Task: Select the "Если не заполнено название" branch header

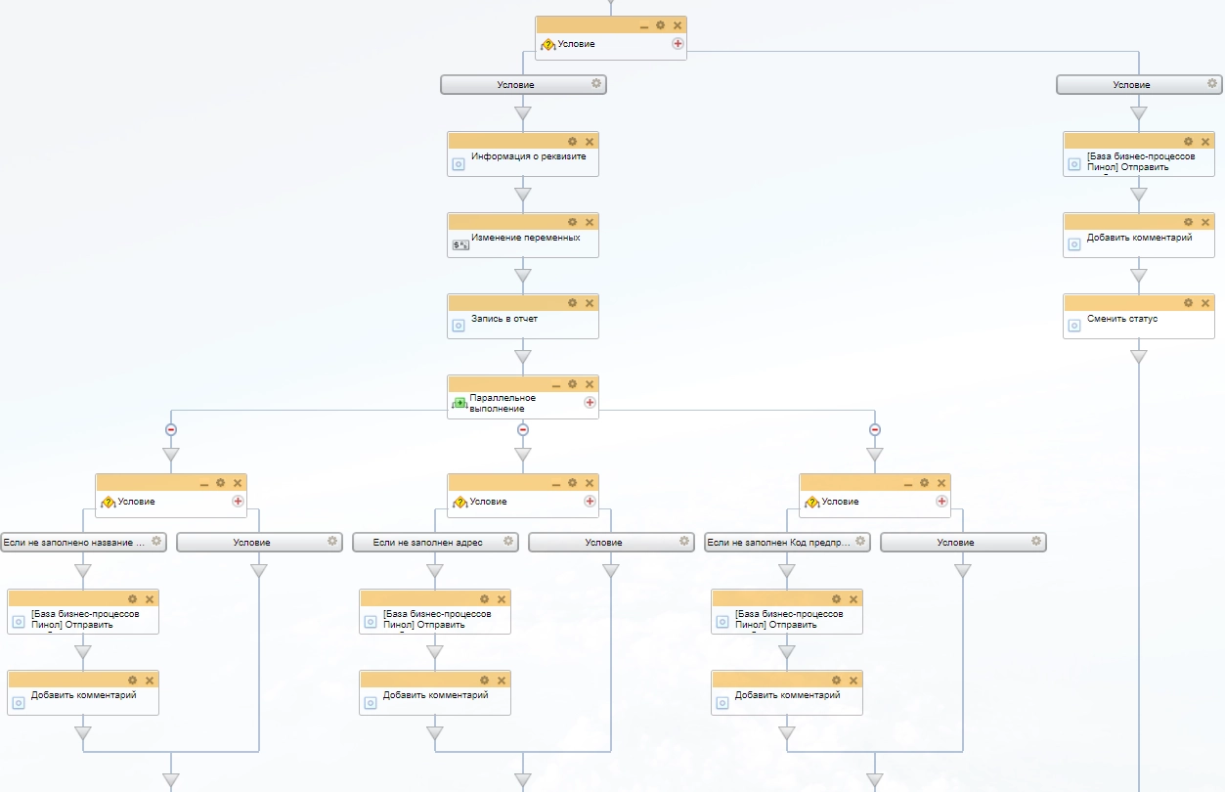Action: [74, 542]
